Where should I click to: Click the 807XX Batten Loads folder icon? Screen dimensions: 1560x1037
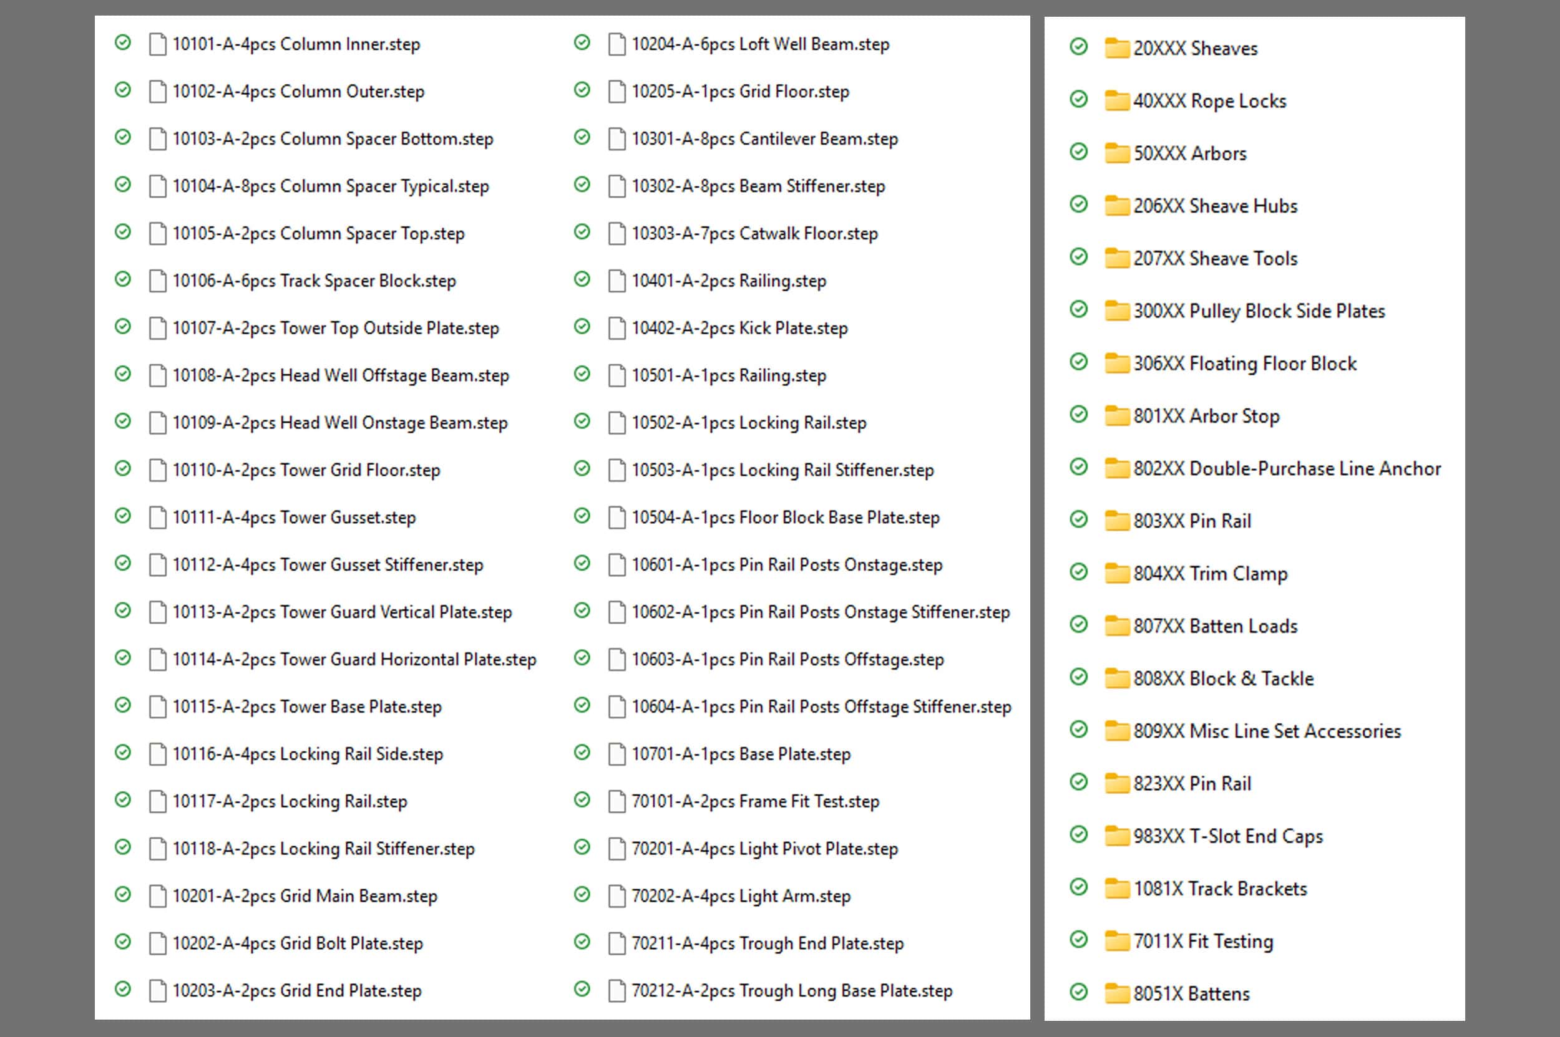coord(1116,625)
